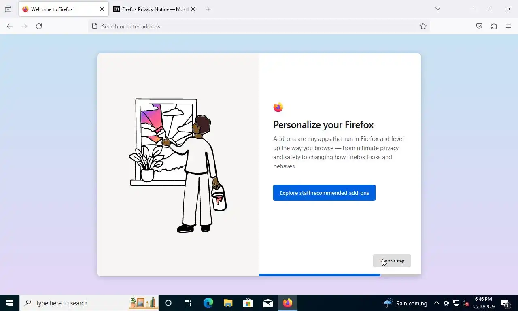518x311 pixels.
Task: Open File Explorer from taskbar
Action: (x=228, y=303)
